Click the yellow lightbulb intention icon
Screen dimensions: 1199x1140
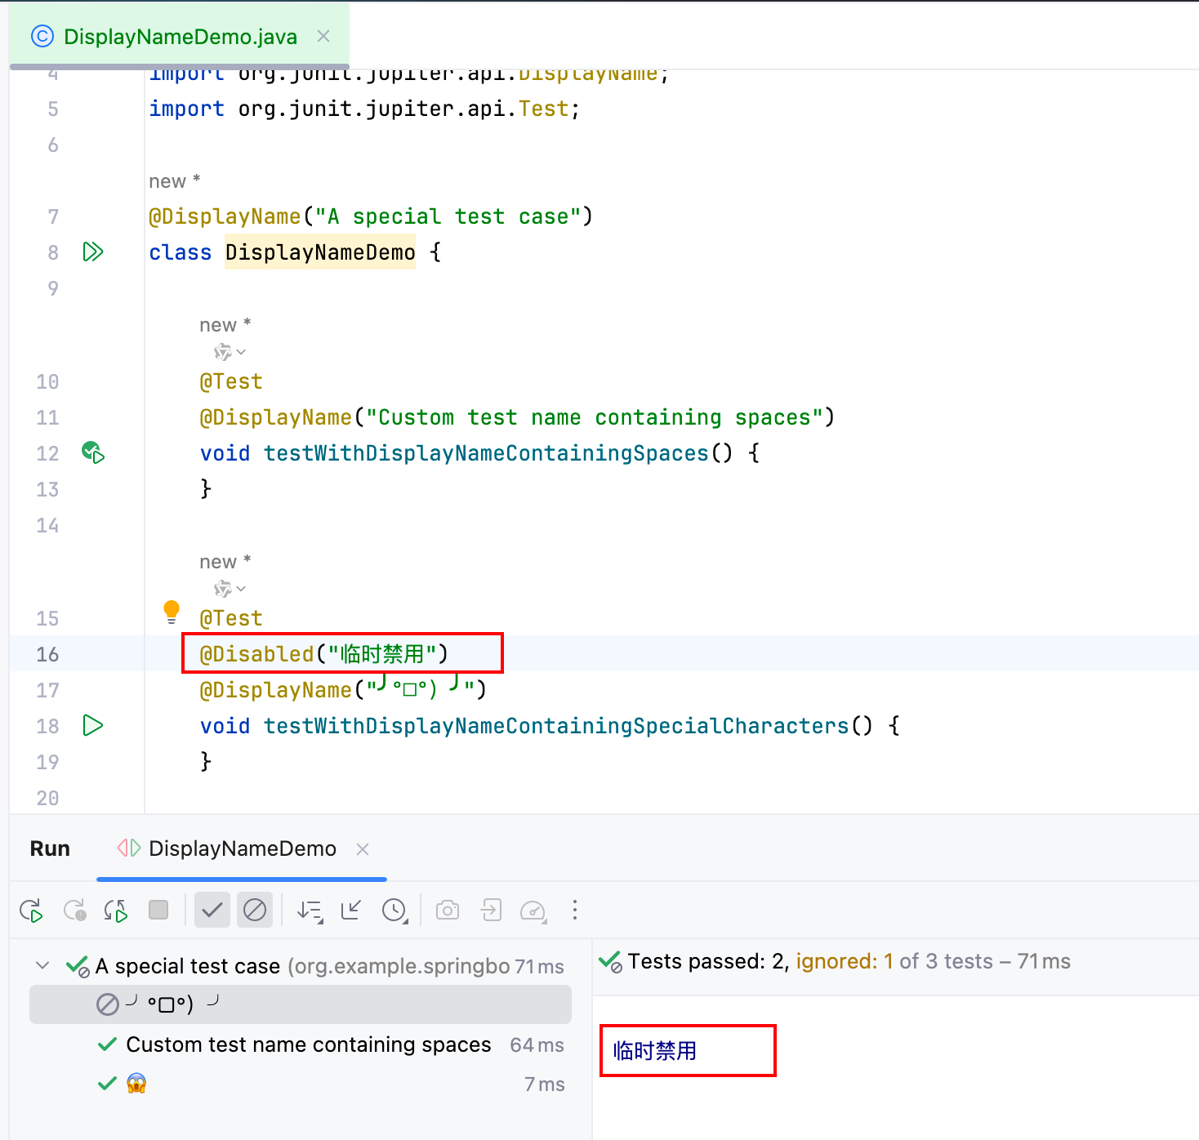[172, 612]
